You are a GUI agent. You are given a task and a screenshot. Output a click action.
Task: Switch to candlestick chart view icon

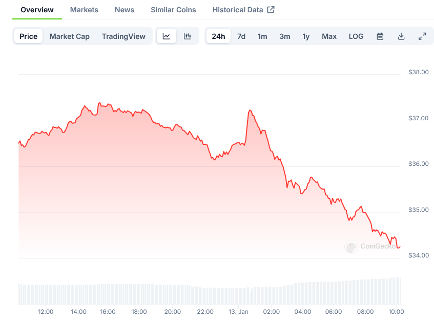click(x=188, y=36)
